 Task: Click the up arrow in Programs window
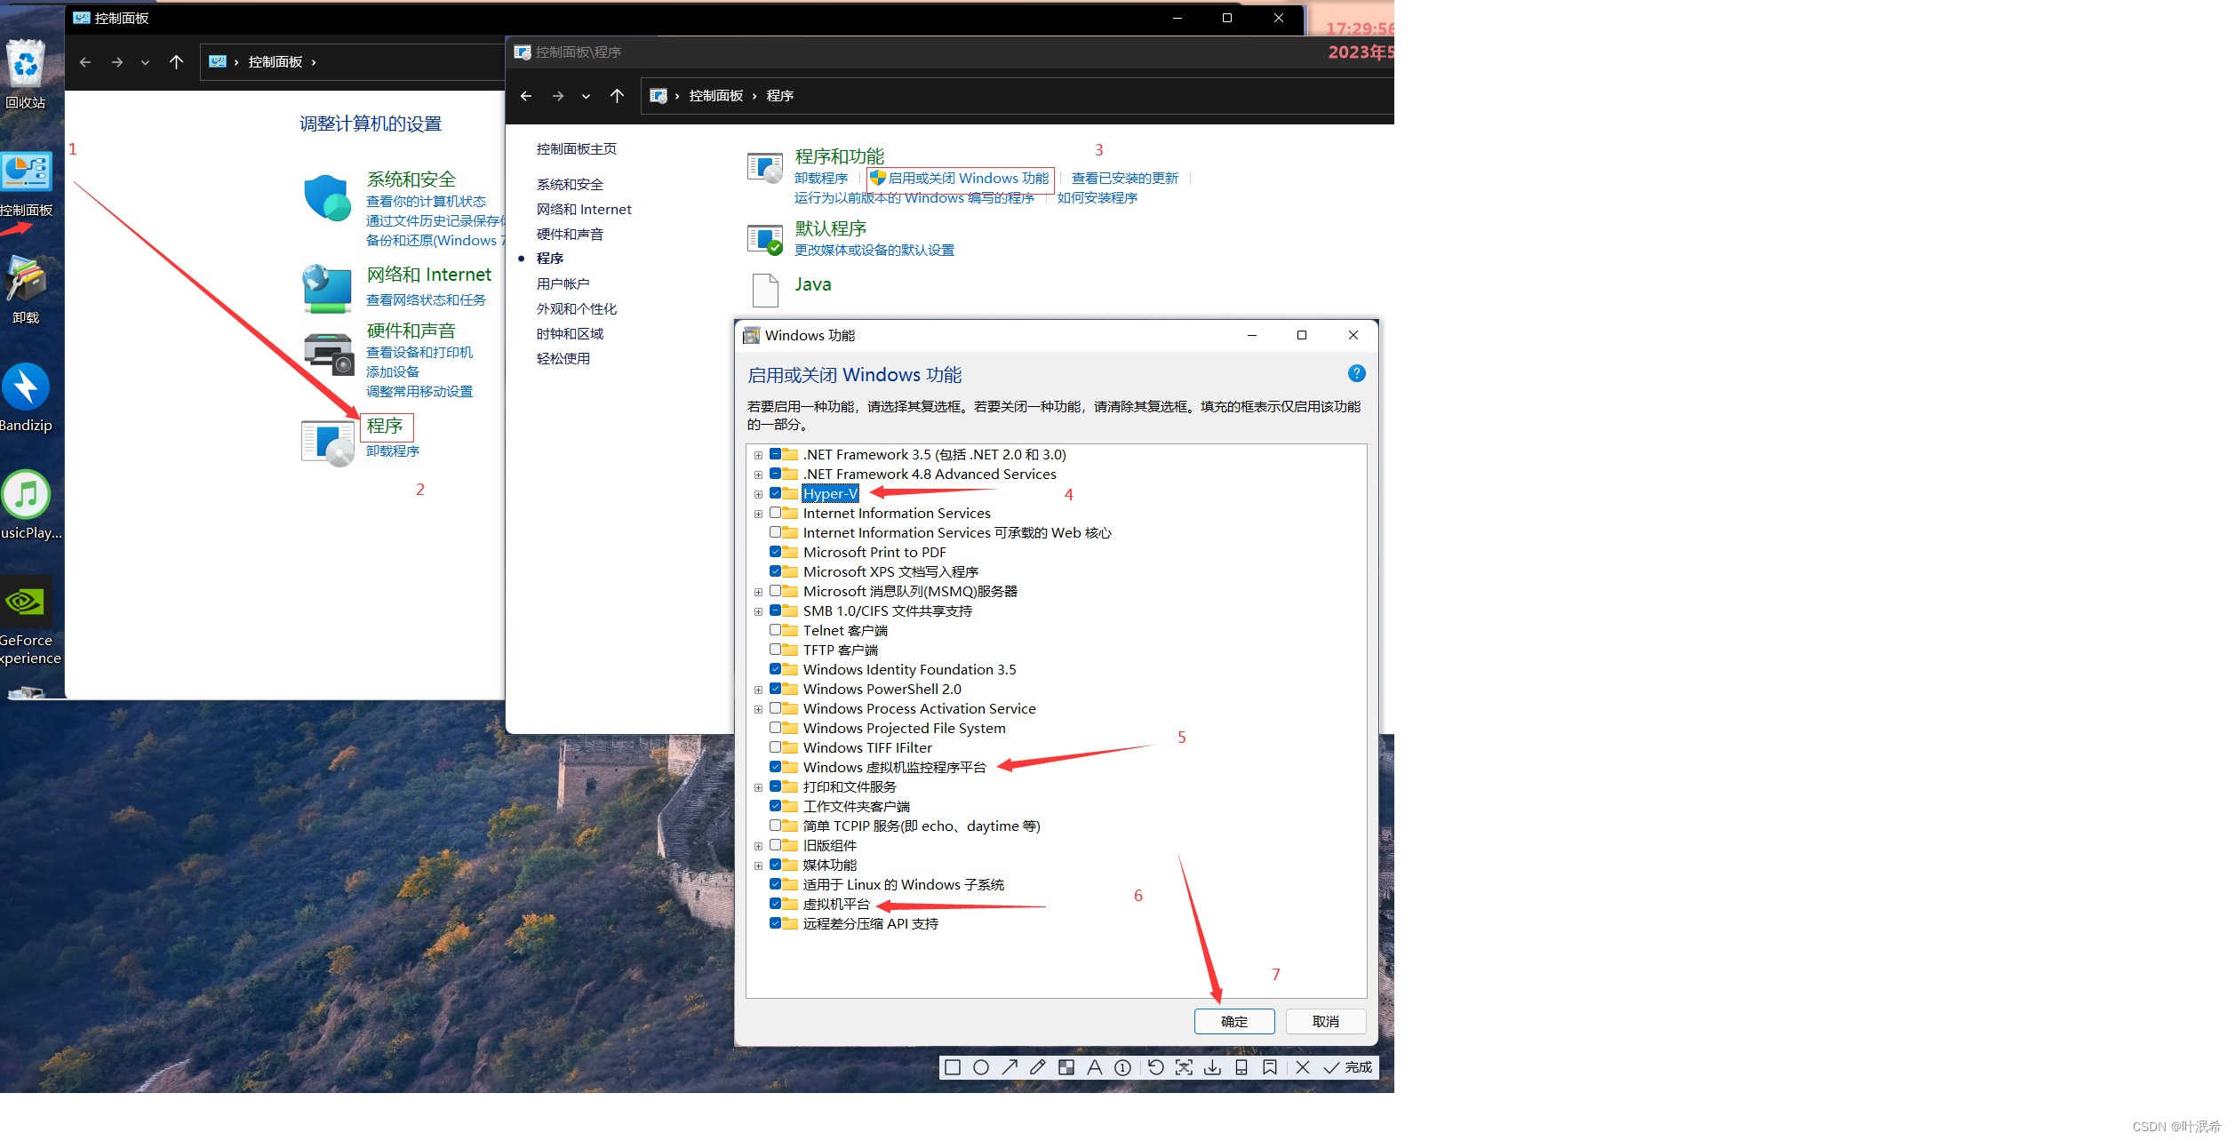coord(618,96)
